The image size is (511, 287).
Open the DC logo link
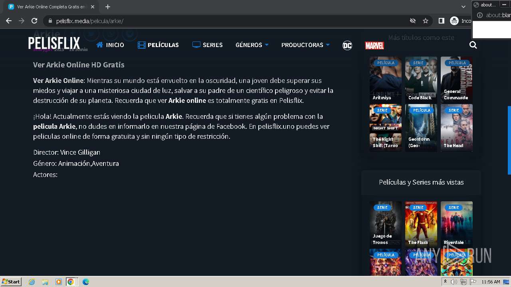(347, 45)
